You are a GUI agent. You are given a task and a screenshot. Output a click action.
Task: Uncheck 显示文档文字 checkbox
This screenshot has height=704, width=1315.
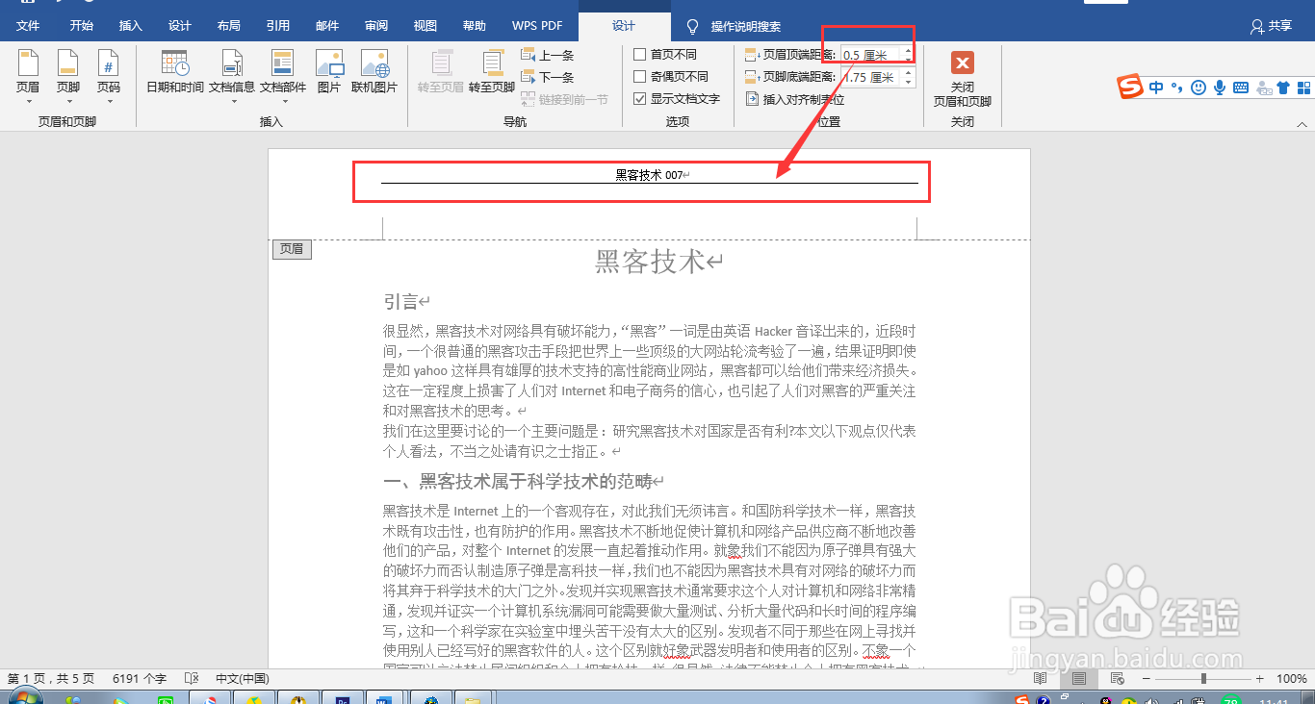click(640, 99)
